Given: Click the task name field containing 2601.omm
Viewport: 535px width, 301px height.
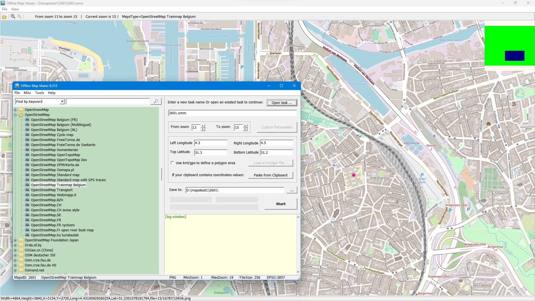Looking at the screenshot, I should tap(232, 113).
